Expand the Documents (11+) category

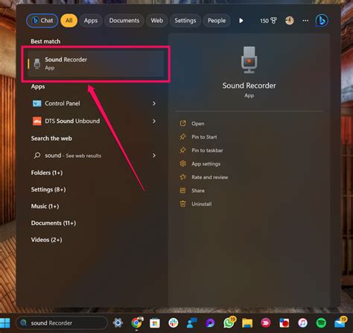pyautogui.click(x=54, y=223)
